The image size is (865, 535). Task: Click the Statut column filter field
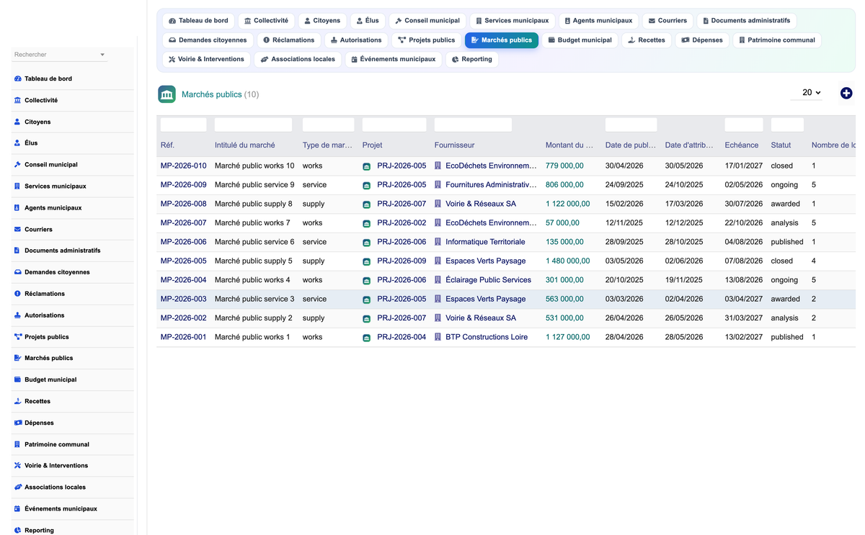(x=787, y=125)
